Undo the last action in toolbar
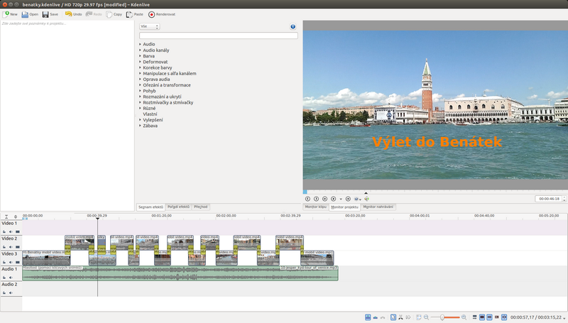 69,14
